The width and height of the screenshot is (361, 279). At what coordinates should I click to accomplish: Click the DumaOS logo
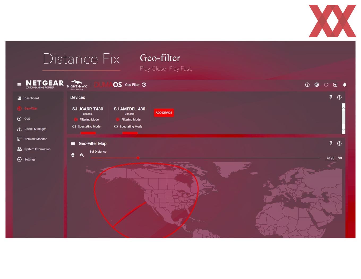pyautogui.click(x=108, y=85)
